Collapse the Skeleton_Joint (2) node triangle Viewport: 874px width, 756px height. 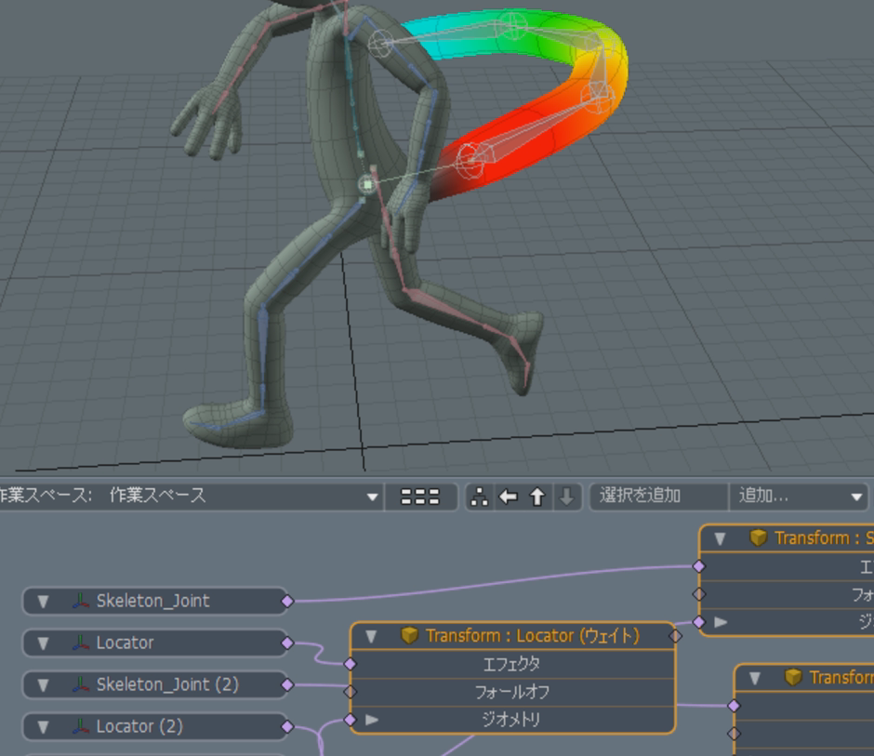43,685
